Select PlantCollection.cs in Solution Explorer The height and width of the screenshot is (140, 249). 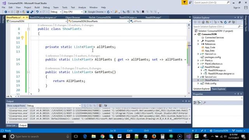pos(214,64)
